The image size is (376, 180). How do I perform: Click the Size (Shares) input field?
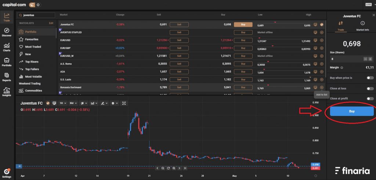[346, 59]
